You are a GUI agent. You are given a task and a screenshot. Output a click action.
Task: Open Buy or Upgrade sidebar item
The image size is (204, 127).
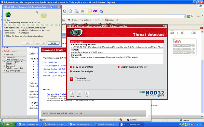click(13, 71)
